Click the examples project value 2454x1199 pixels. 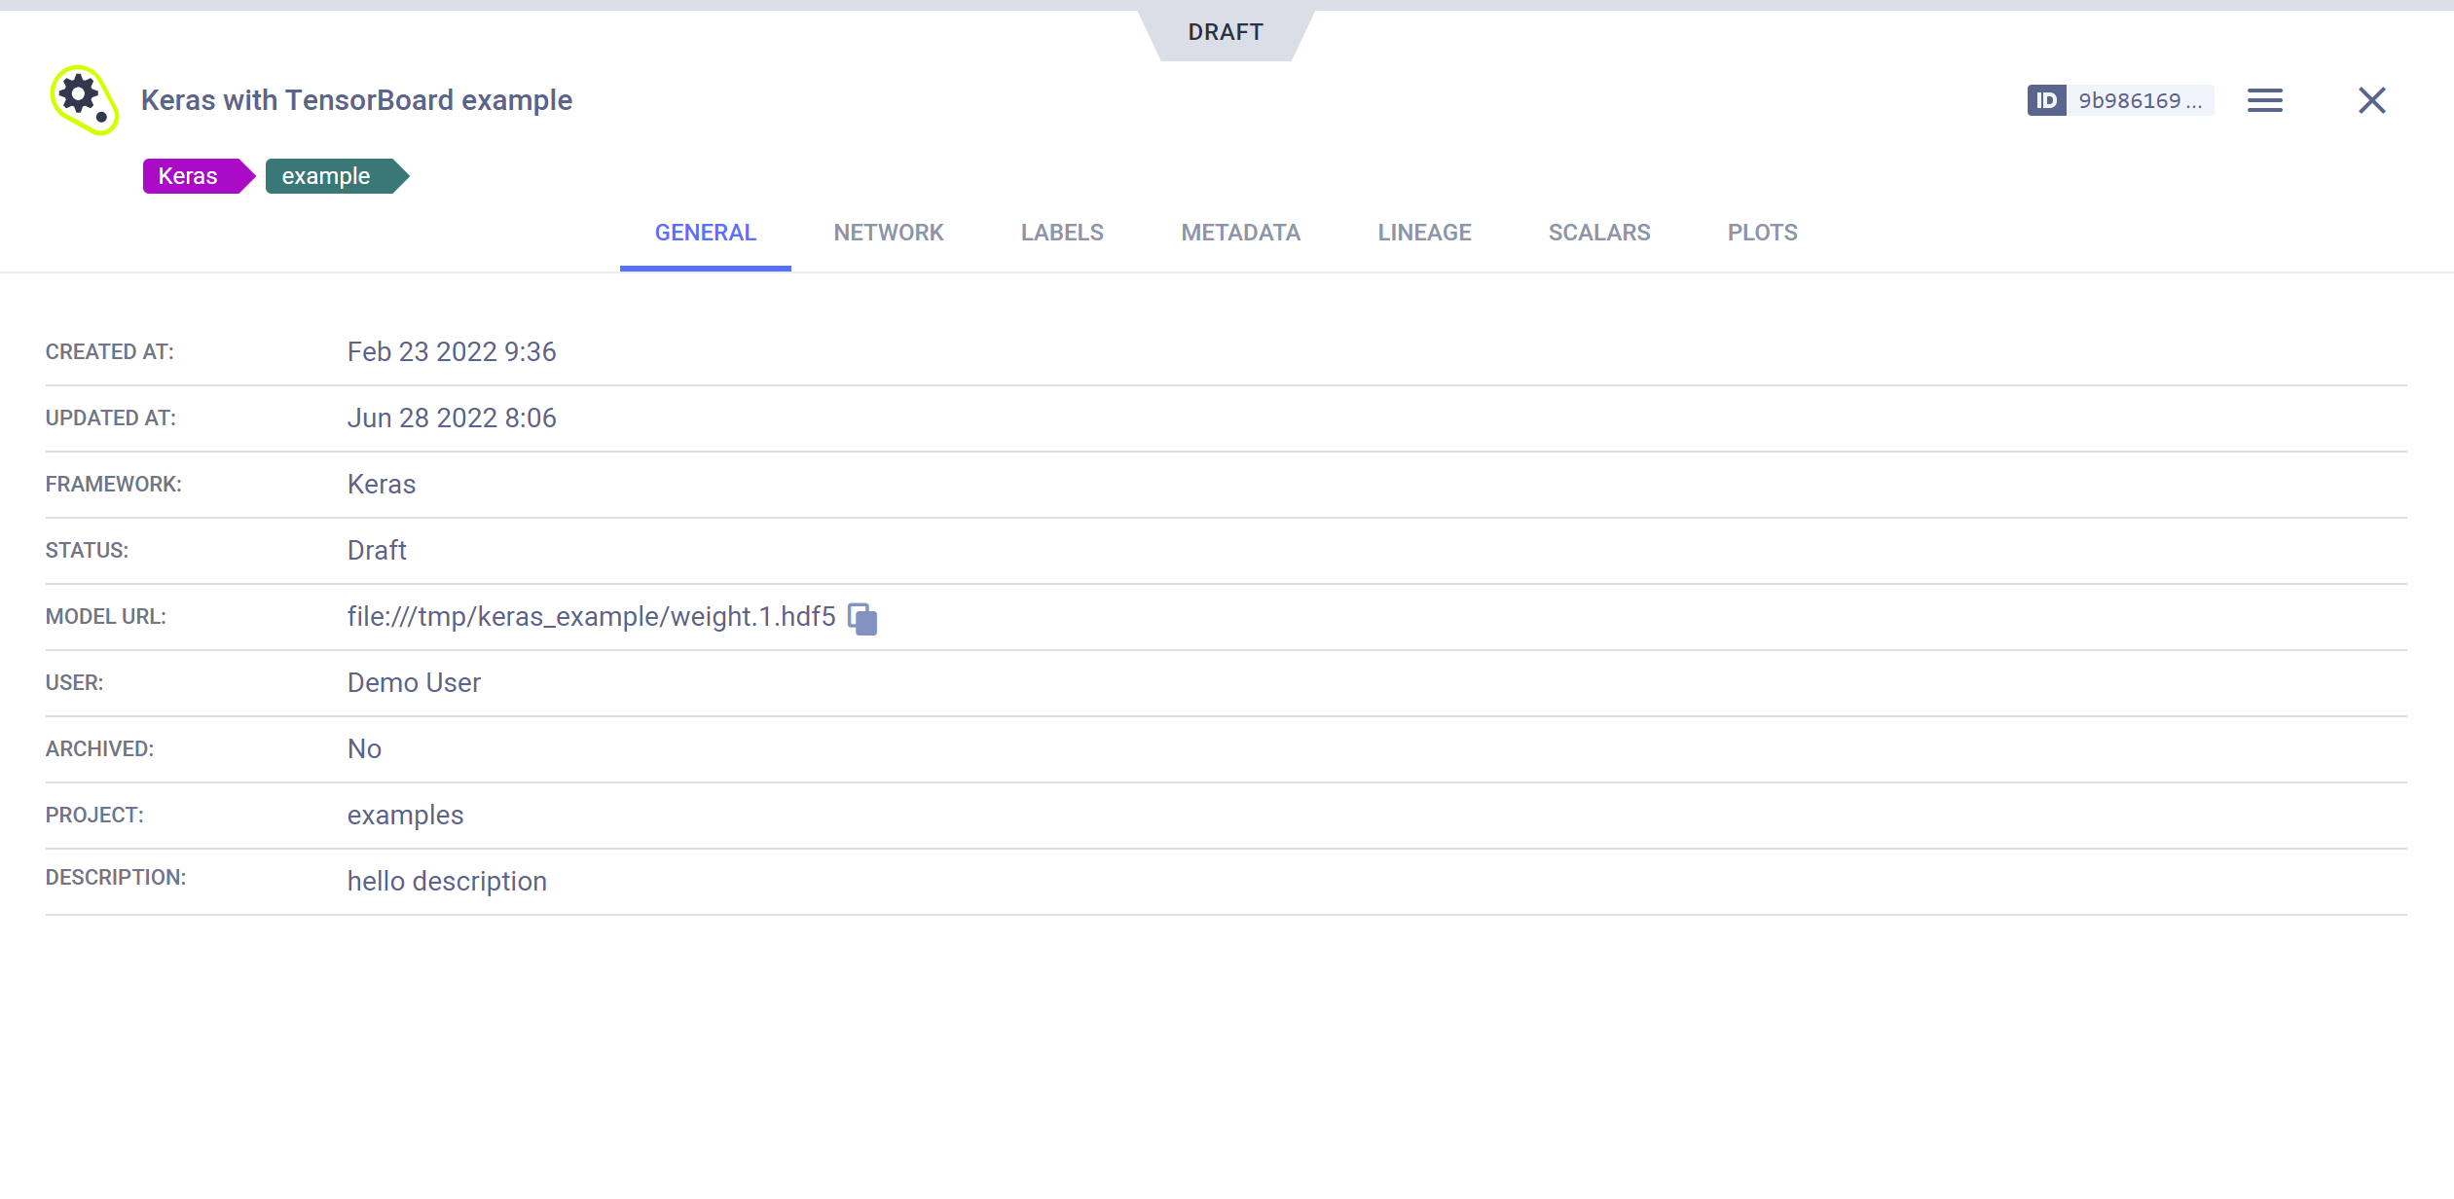405,816
